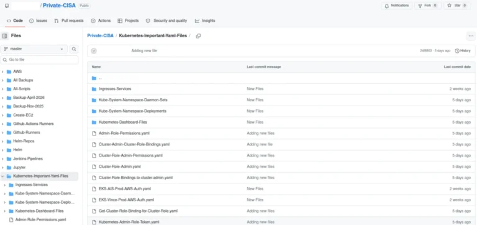Collapse Kubernetes-Important-Yaml-Files tree folder chevron
Viewport: 477px width, 225px height.
pos(2,177)
